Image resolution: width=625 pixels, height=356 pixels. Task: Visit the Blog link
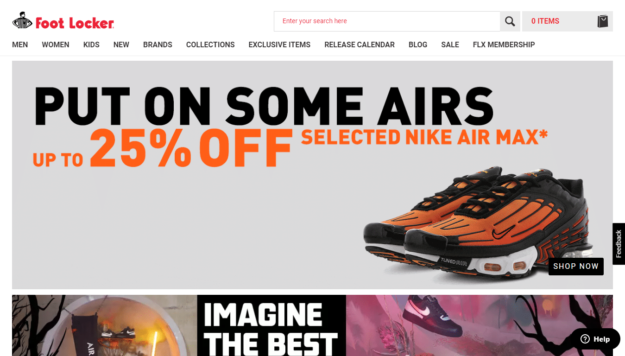coord(418,44)
